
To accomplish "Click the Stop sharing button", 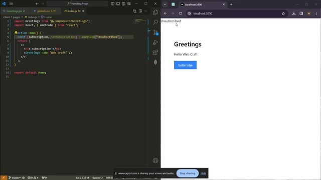I will [x=187, y=173].
